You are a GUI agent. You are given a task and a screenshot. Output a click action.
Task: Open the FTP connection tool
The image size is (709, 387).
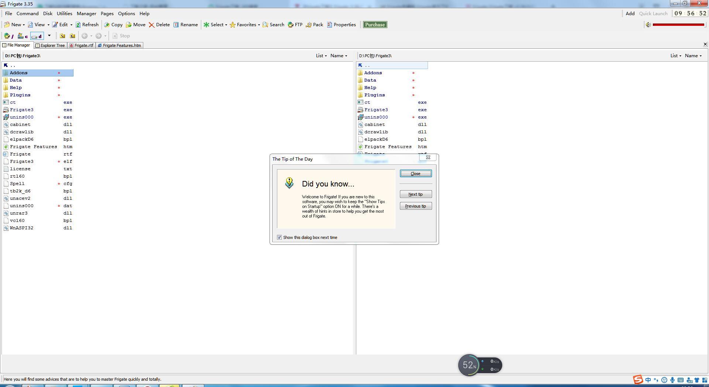[x=291, y=25]
